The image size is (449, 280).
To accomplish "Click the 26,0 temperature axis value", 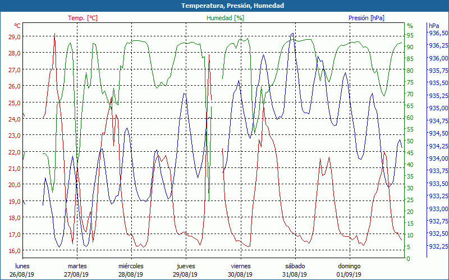I will point(15,86).
